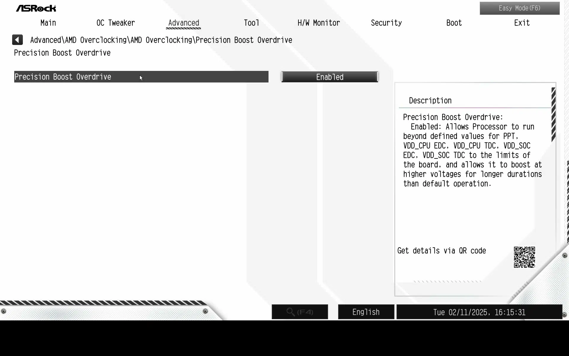
Task: Select the Advanced tab
Action: [x=184, y=23]
